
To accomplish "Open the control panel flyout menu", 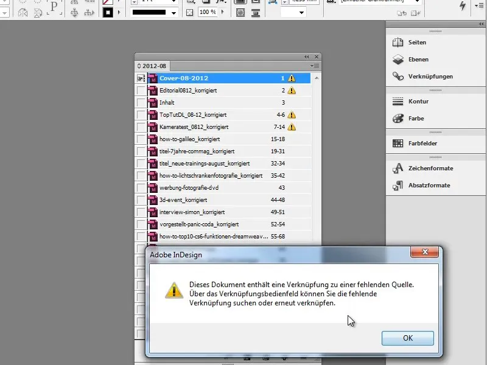I will click(x=479, y=5).
